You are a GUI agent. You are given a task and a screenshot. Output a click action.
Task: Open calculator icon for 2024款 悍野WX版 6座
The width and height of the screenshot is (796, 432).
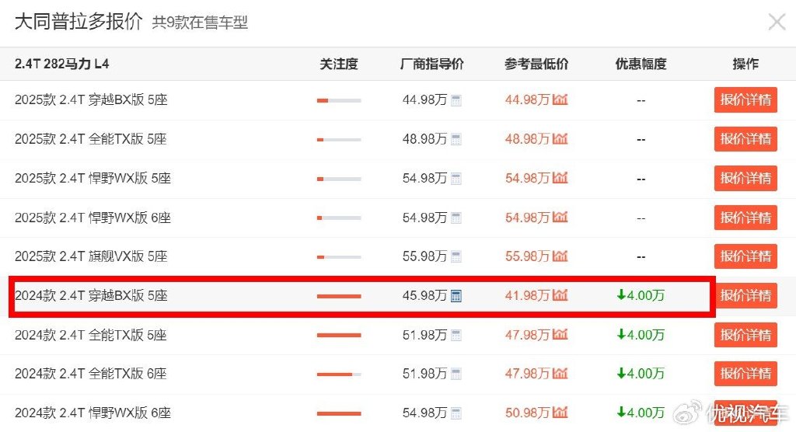tap(456, 413)
